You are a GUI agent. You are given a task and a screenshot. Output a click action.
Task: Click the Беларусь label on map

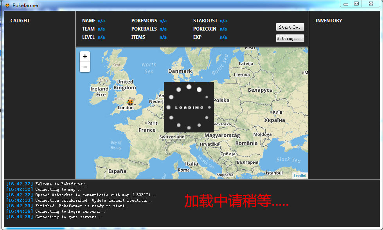click(260, 90)
